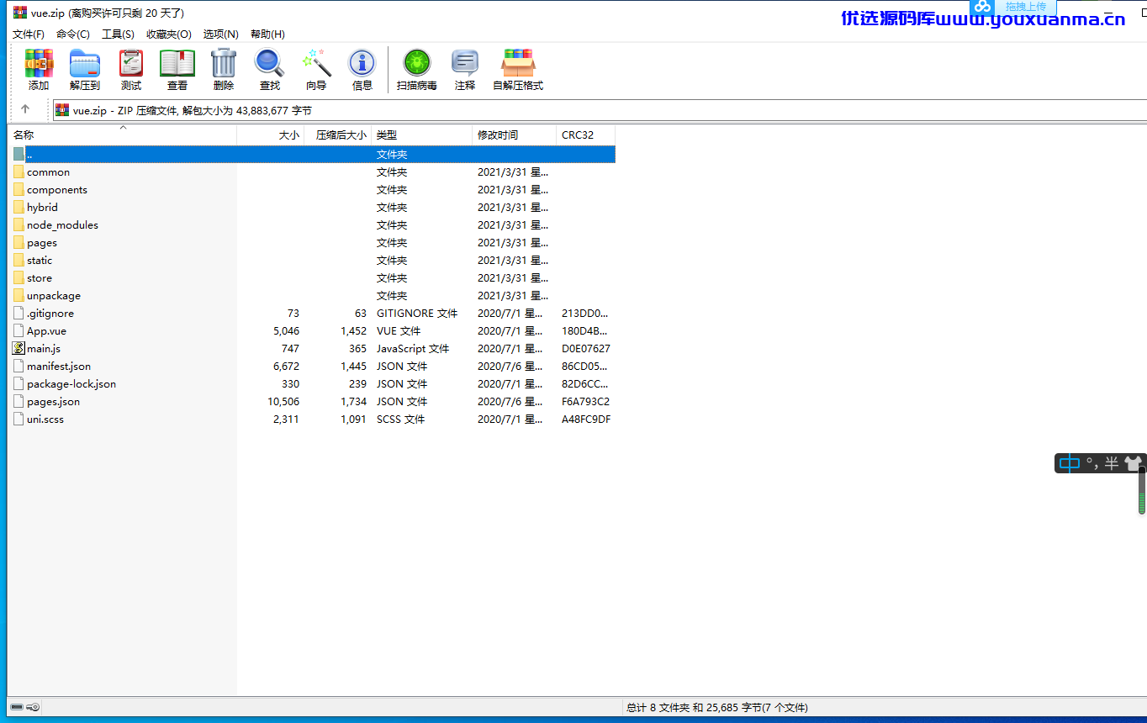Click the archive path address field
The image size is (1147, 723).
(599, 110)
